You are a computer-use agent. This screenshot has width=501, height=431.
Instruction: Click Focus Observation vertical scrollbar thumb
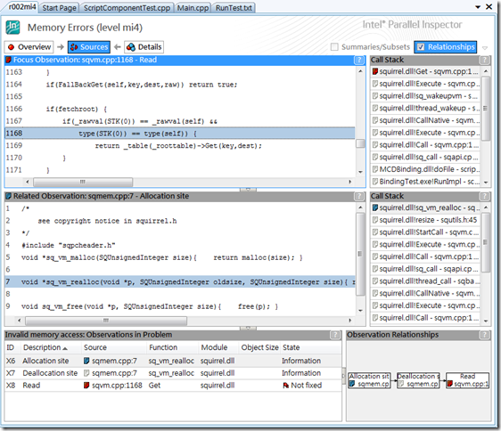click(x=360, y=143)
